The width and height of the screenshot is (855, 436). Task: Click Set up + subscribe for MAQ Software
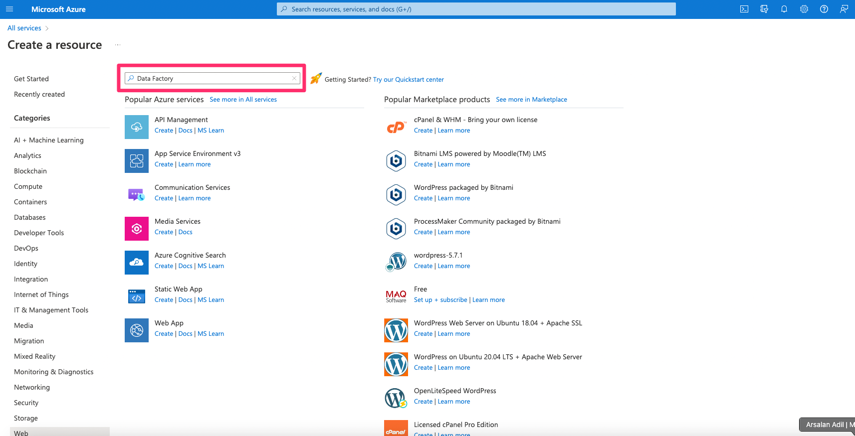(440, 299)
